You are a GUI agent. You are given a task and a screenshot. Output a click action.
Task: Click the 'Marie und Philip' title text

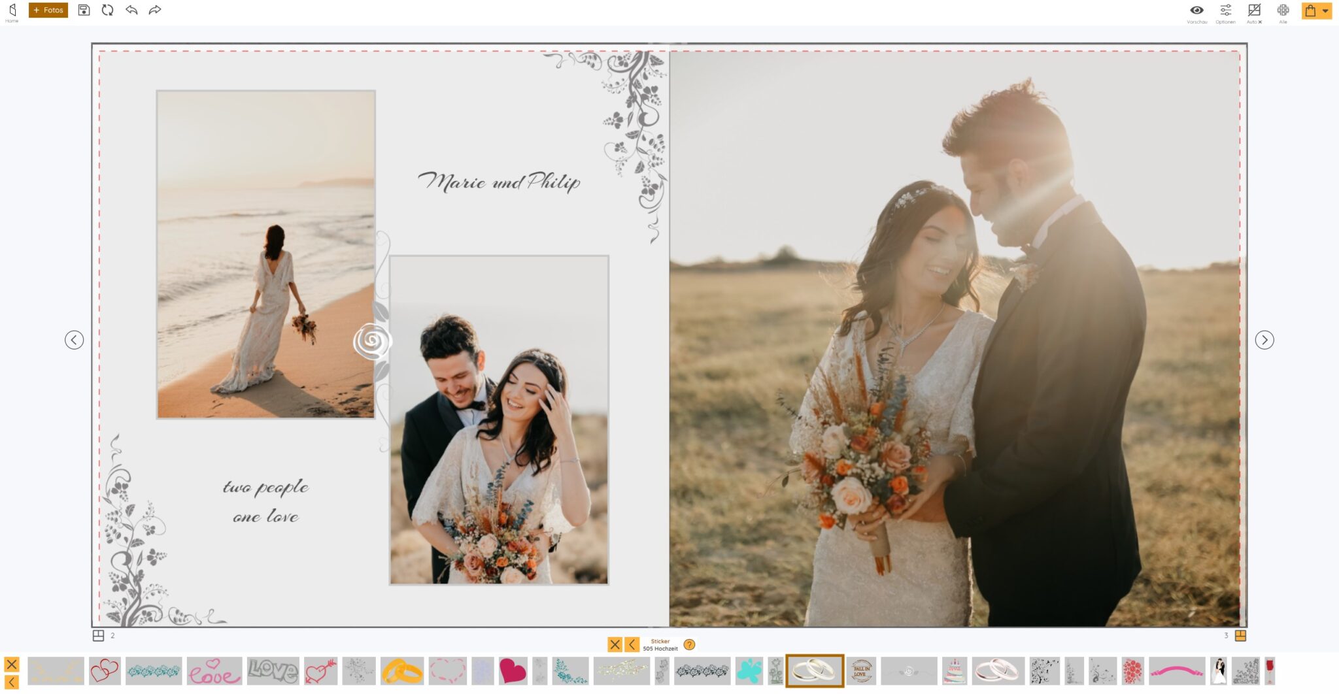pyautogui.click(x=498, y=182)
